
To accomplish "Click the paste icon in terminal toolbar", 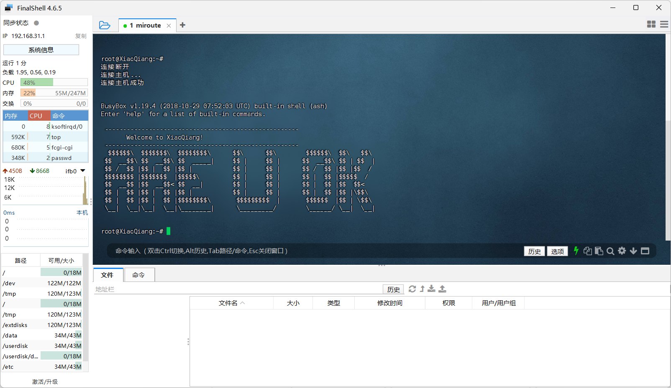I will pos(599,251).
